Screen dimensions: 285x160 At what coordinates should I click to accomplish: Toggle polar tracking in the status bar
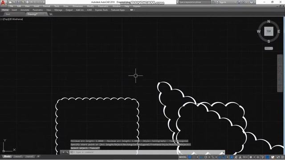click(x=206, y=157)
